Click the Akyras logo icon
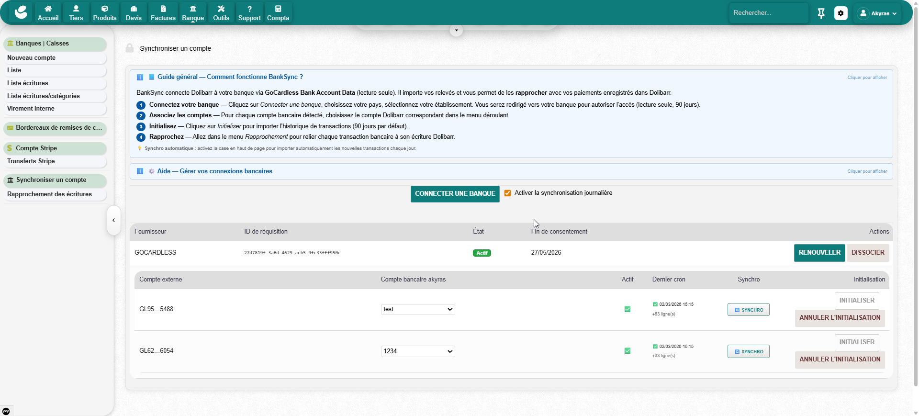The height and width of the screenshot is (416, 919). (x=21, y=12)
